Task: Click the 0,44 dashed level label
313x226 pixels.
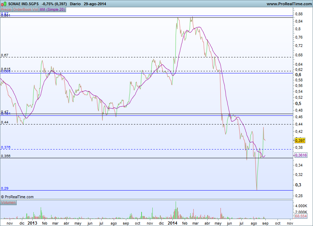Action: click(x=5, y=122)
